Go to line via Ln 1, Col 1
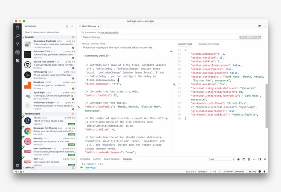281x192 pixels. (x=191, y=171)
